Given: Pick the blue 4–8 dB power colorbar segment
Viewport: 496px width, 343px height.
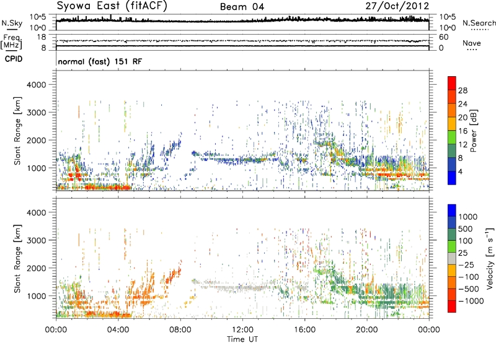Looking at the screenshot, I should (452, 164).
